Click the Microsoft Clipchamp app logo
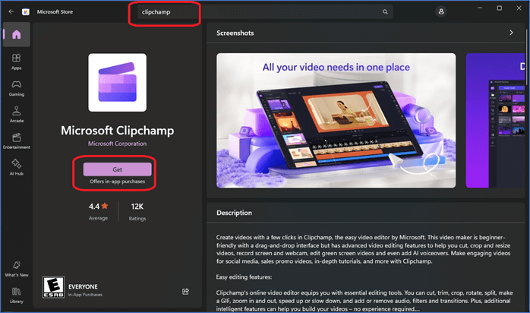This screenshot has width=530, height=313. pos(117,83)
